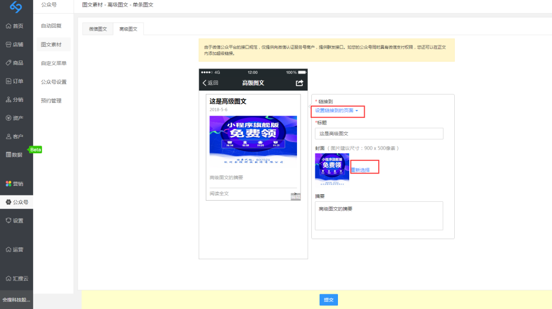Screen dimensions: 552x309
Task: Click the preview date 2018-5-6
Action: [x=219, y=110]
